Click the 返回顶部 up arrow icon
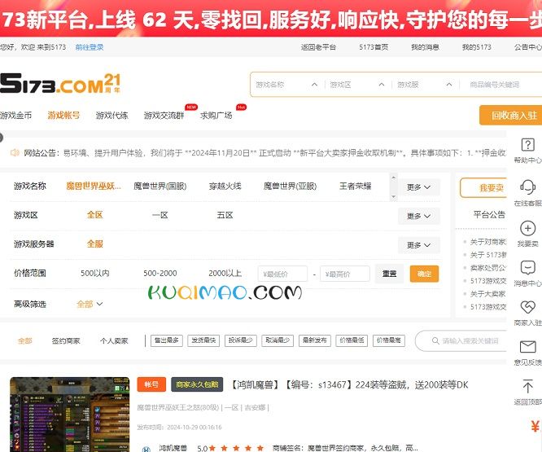 point(527,386)
